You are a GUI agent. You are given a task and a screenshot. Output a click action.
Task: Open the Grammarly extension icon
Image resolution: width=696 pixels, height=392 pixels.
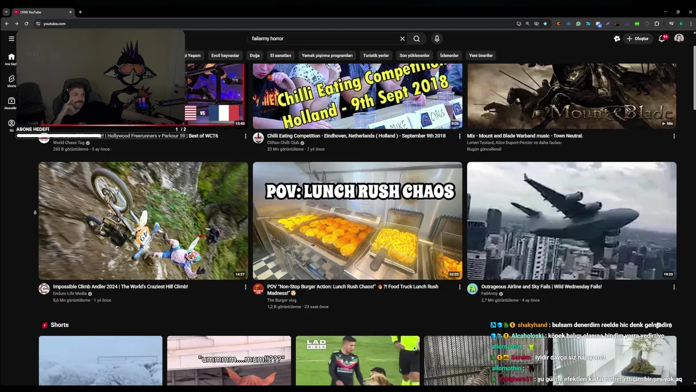[x=578, y=24]
